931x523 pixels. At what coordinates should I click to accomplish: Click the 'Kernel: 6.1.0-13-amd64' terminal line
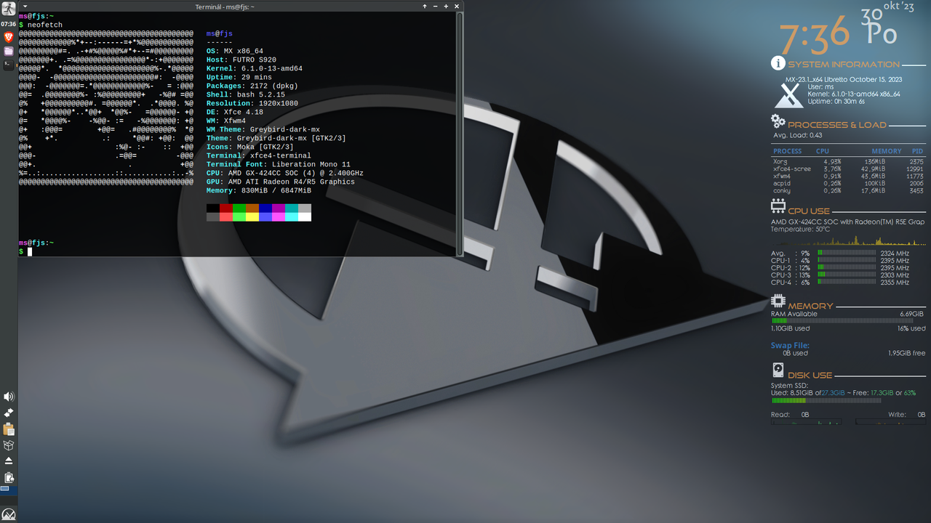(255, 68)
